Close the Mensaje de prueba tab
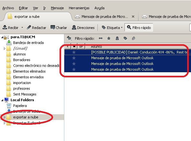This screenshot has width=191, height=141. (x=133, y=17)
